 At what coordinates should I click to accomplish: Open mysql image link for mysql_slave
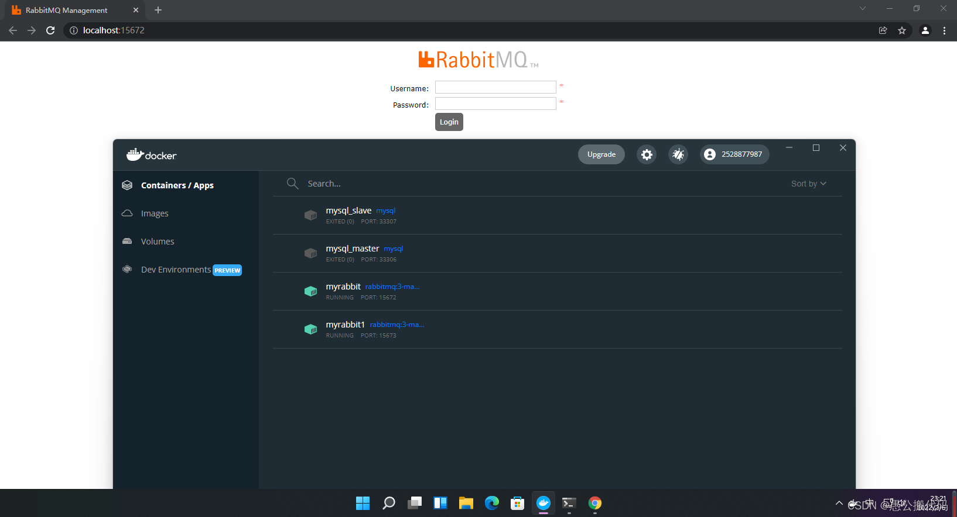pos(385,211)
